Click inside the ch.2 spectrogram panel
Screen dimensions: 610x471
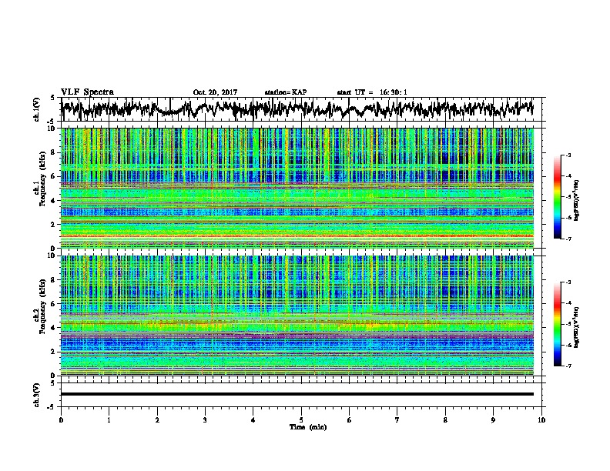pos(297,315)
